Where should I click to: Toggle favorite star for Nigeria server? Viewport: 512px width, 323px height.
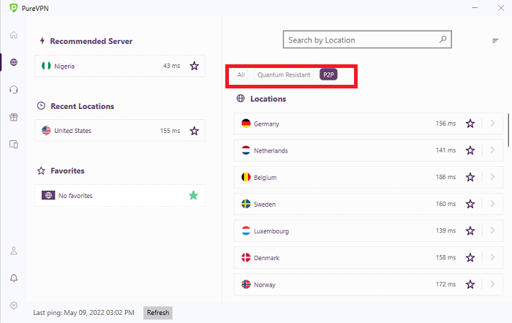point(195,66)
